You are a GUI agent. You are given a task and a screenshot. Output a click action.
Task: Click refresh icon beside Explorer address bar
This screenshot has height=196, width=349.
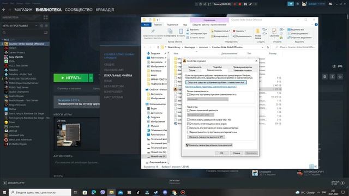pos(268,47)
